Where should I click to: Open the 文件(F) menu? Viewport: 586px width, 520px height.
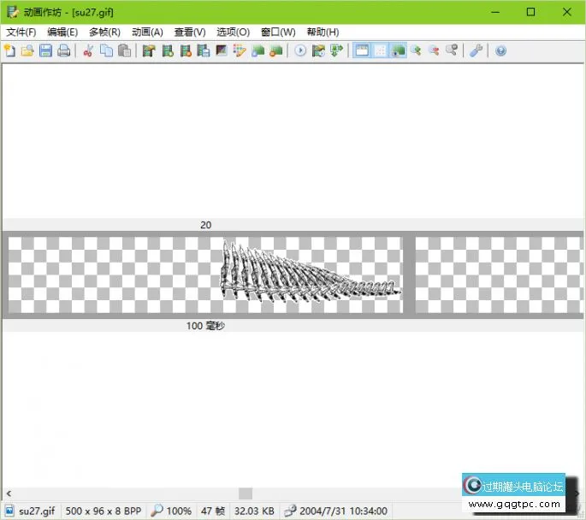[x=21, y=32]
